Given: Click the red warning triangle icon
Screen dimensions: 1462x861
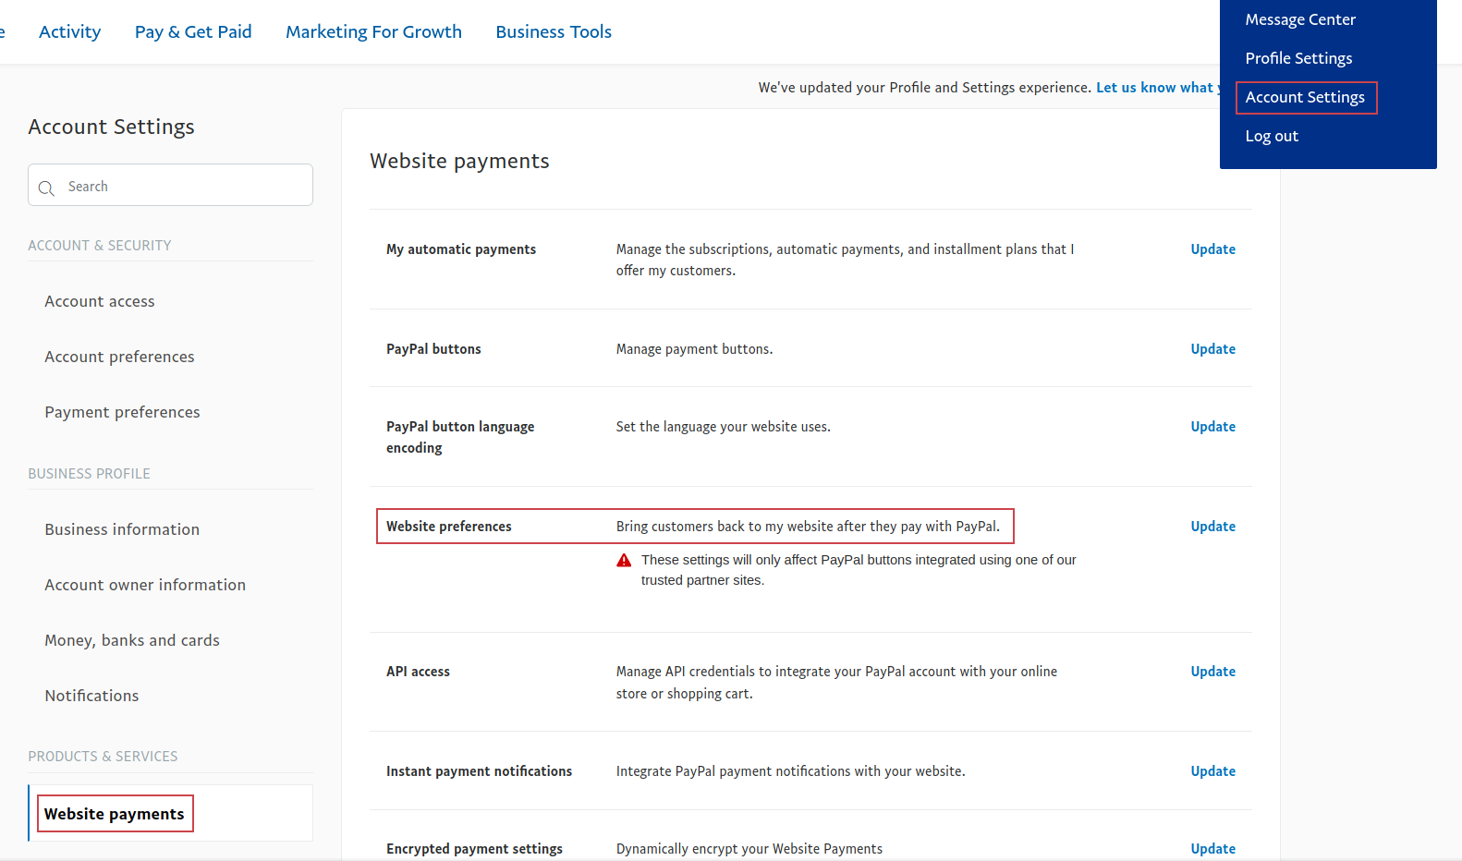Looking at the screenshot, I should click(624, 560).
